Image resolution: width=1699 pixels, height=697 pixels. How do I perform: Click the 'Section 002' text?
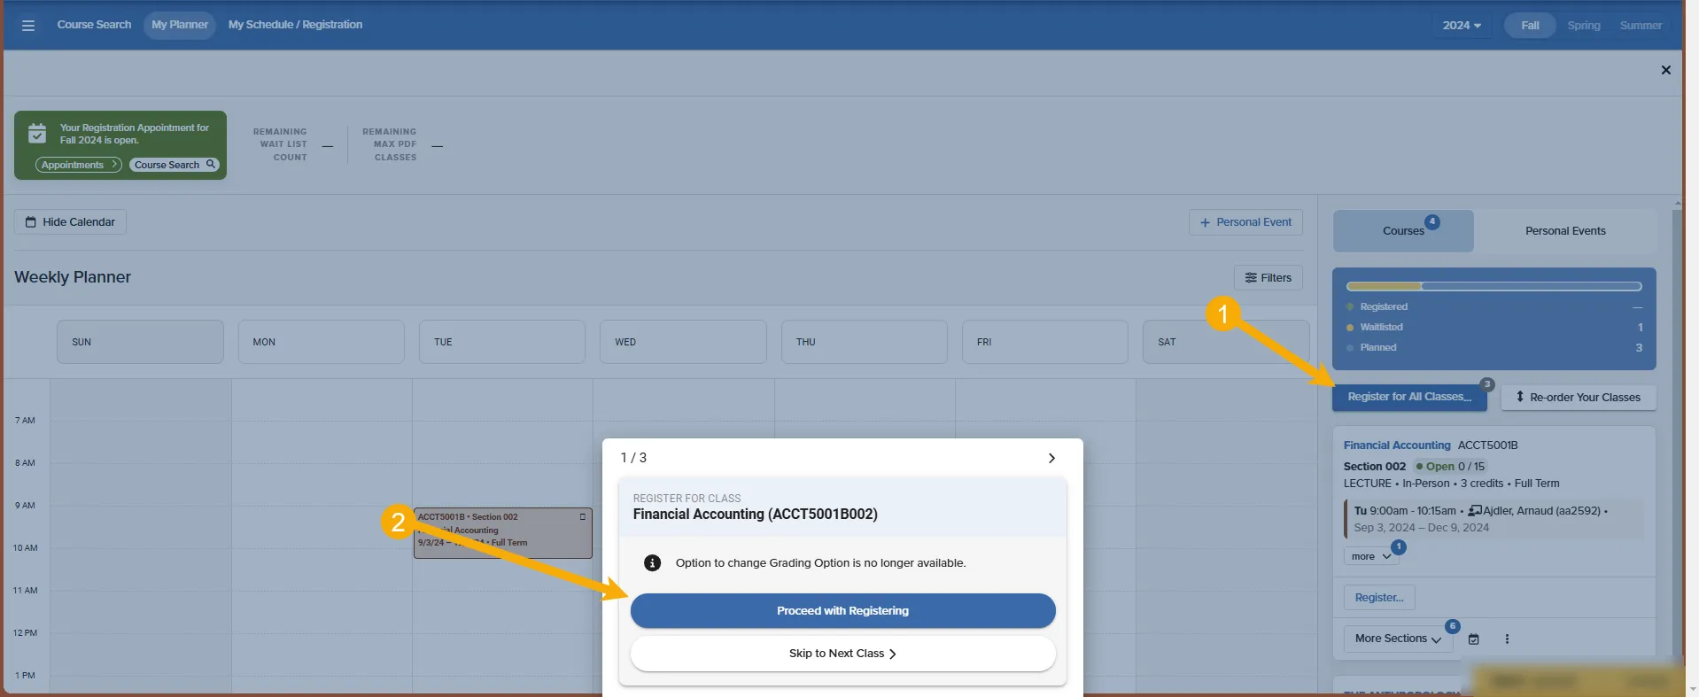click(x=1374, y=467)
